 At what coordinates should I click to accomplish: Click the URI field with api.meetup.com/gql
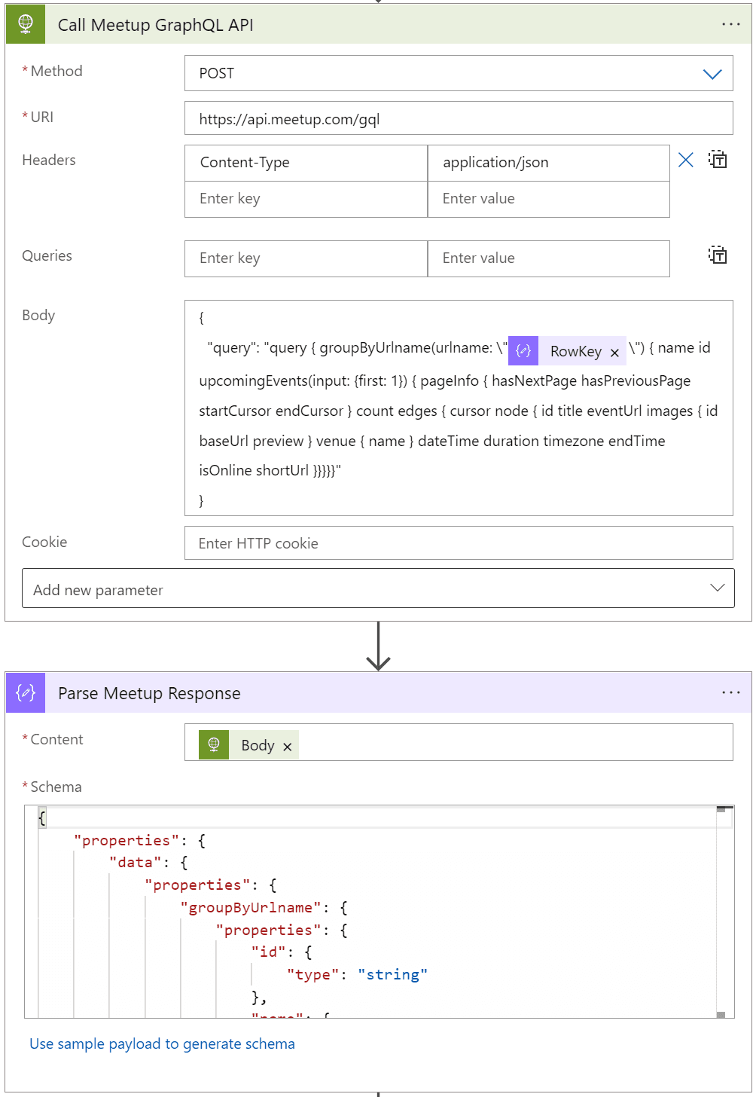pyautogui.click(x=459, y=118)
